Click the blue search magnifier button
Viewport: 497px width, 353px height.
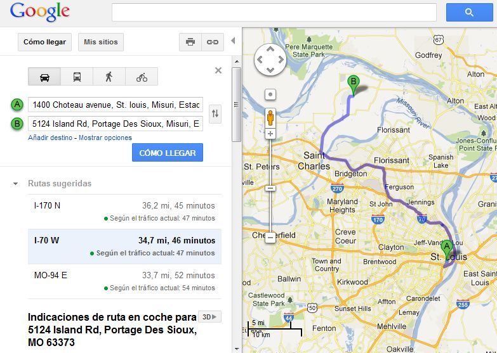click(470, 12)
